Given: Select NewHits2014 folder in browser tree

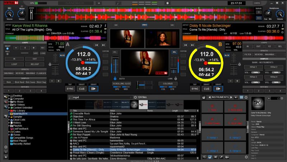Looking at the screenshot, I should [20, 114].
